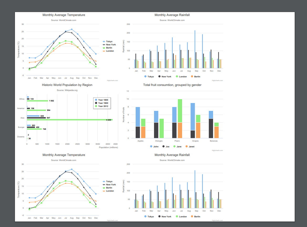Toggle London legend in upper temperature chart
Image resolution: width=307 pixels, height=227 pixels.
tap(108, 51)
